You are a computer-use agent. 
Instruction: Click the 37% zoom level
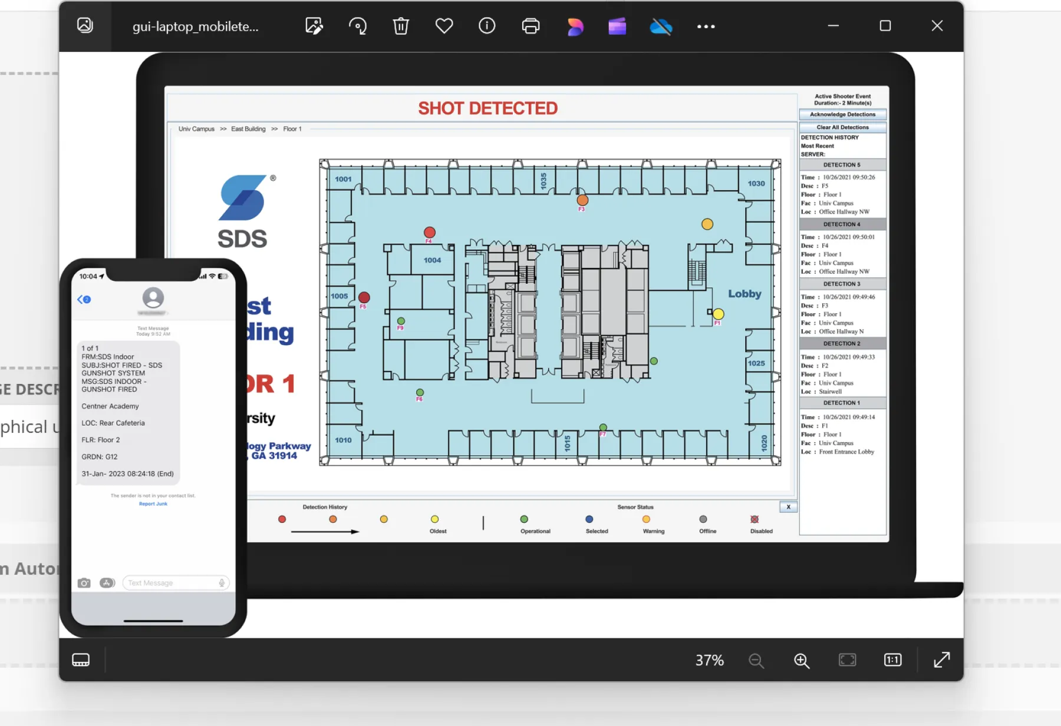(709, 661)
